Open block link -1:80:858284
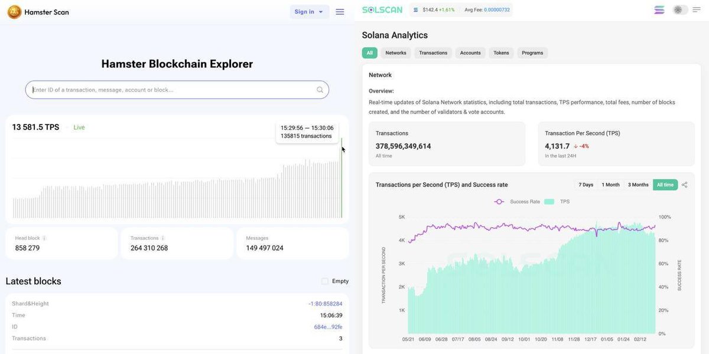 pyautogui.click(x=325, y=304)
